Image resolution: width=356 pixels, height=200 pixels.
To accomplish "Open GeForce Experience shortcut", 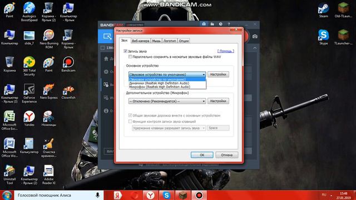I will [x=29, y=93].
